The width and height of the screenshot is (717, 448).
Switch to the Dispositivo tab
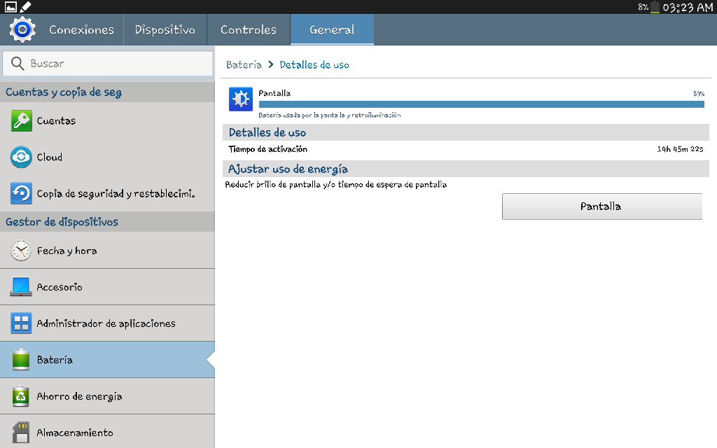[x=165, y=30]
